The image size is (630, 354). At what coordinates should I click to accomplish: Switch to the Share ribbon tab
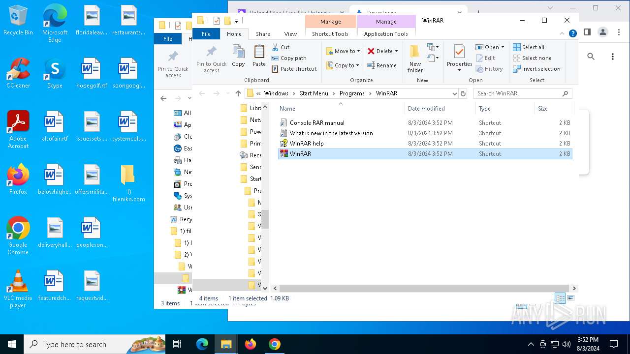(263, 34)
